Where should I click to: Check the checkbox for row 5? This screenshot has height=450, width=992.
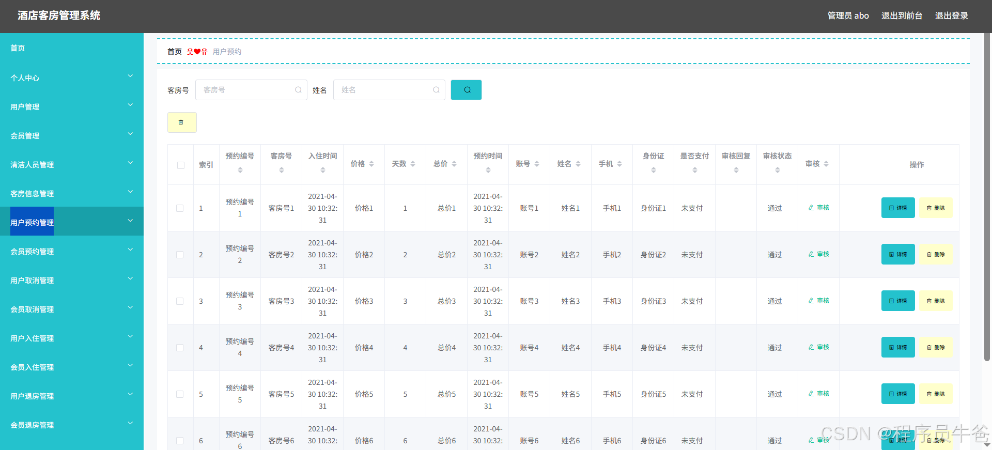pos(180,394)
